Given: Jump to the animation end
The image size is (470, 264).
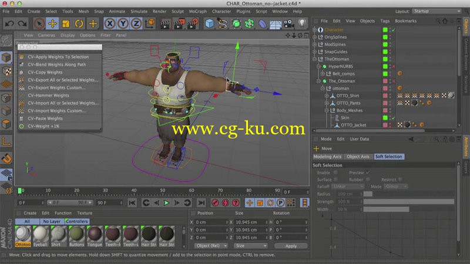Looking at the screenshot, I should point(201,203).
